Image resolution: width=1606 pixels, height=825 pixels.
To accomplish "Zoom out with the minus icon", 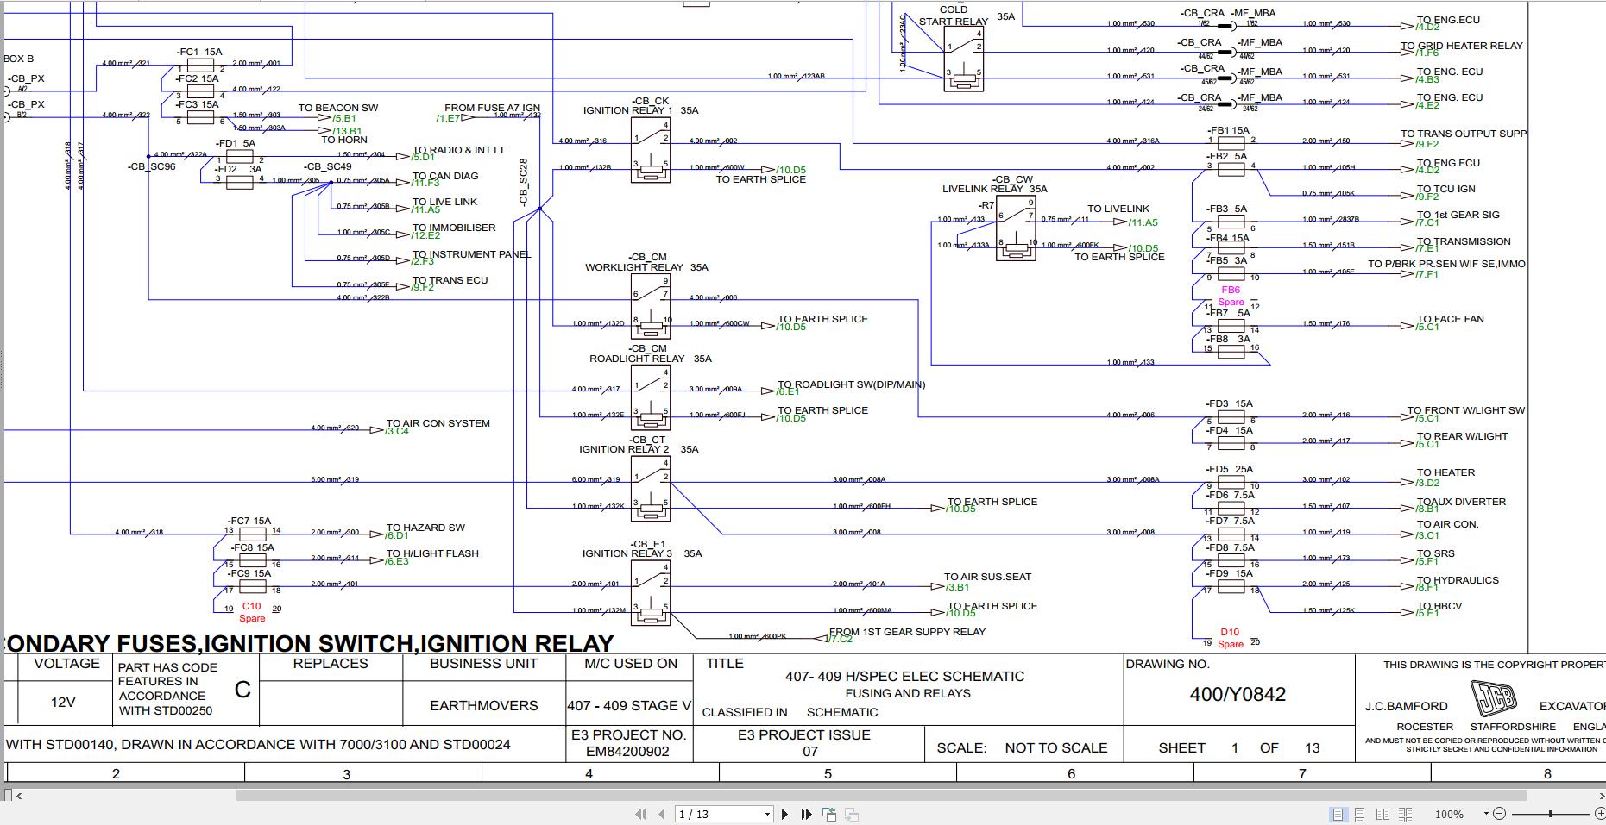I will (1502, 813).
